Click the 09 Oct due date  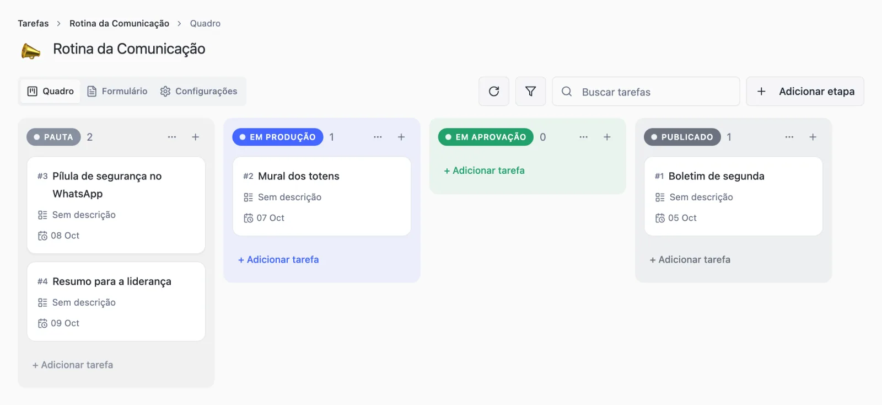click(x=65, y=323)
